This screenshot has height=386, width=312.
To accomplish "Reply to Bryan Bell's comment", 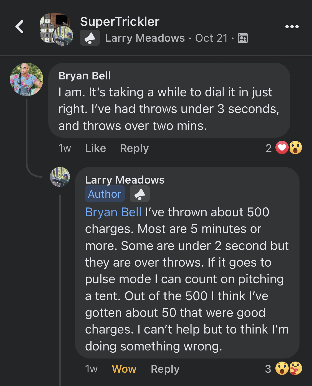I will (134, 148).
